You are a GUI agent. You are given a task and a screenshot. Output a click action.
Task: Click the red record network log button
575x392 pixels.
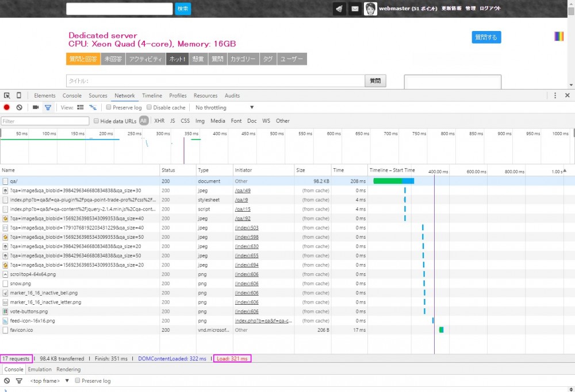pos(7,107)
